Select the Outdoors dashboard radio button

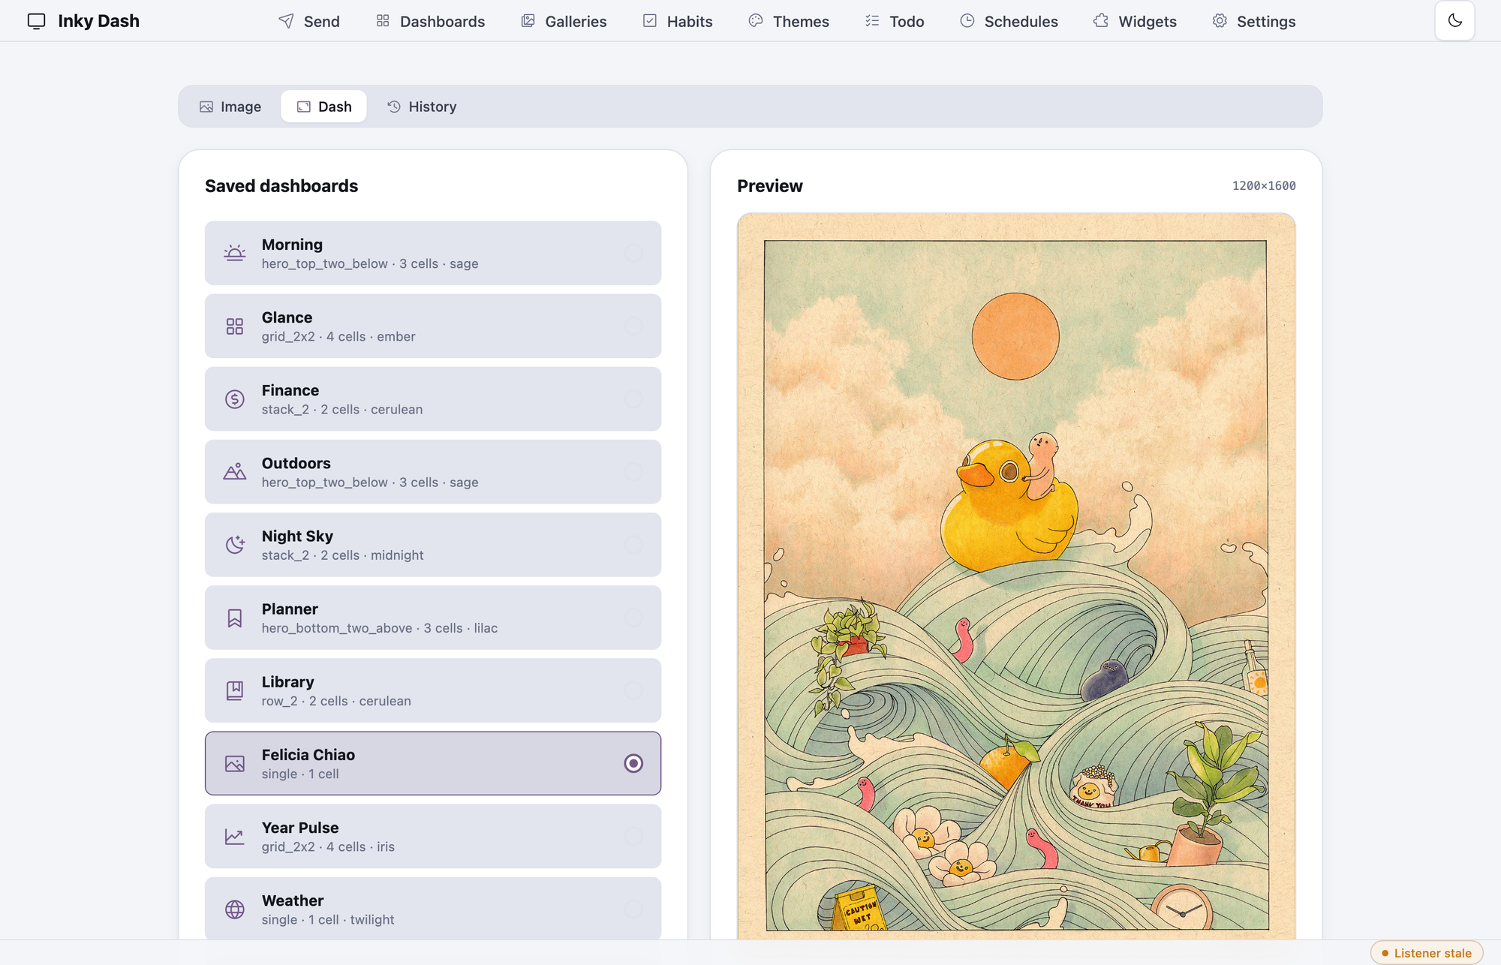[x=633, y=471]
